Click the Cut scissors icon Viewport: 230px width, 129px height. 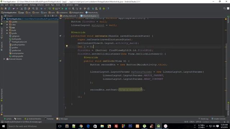pyautogui.click(x=22, y=9)
